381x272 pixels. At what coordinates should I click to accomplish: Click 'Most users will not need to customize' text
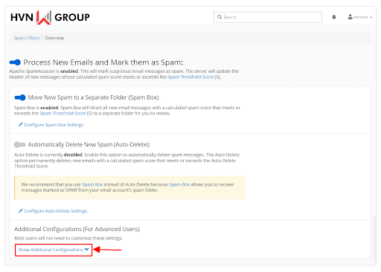click(x=68, y=238)
